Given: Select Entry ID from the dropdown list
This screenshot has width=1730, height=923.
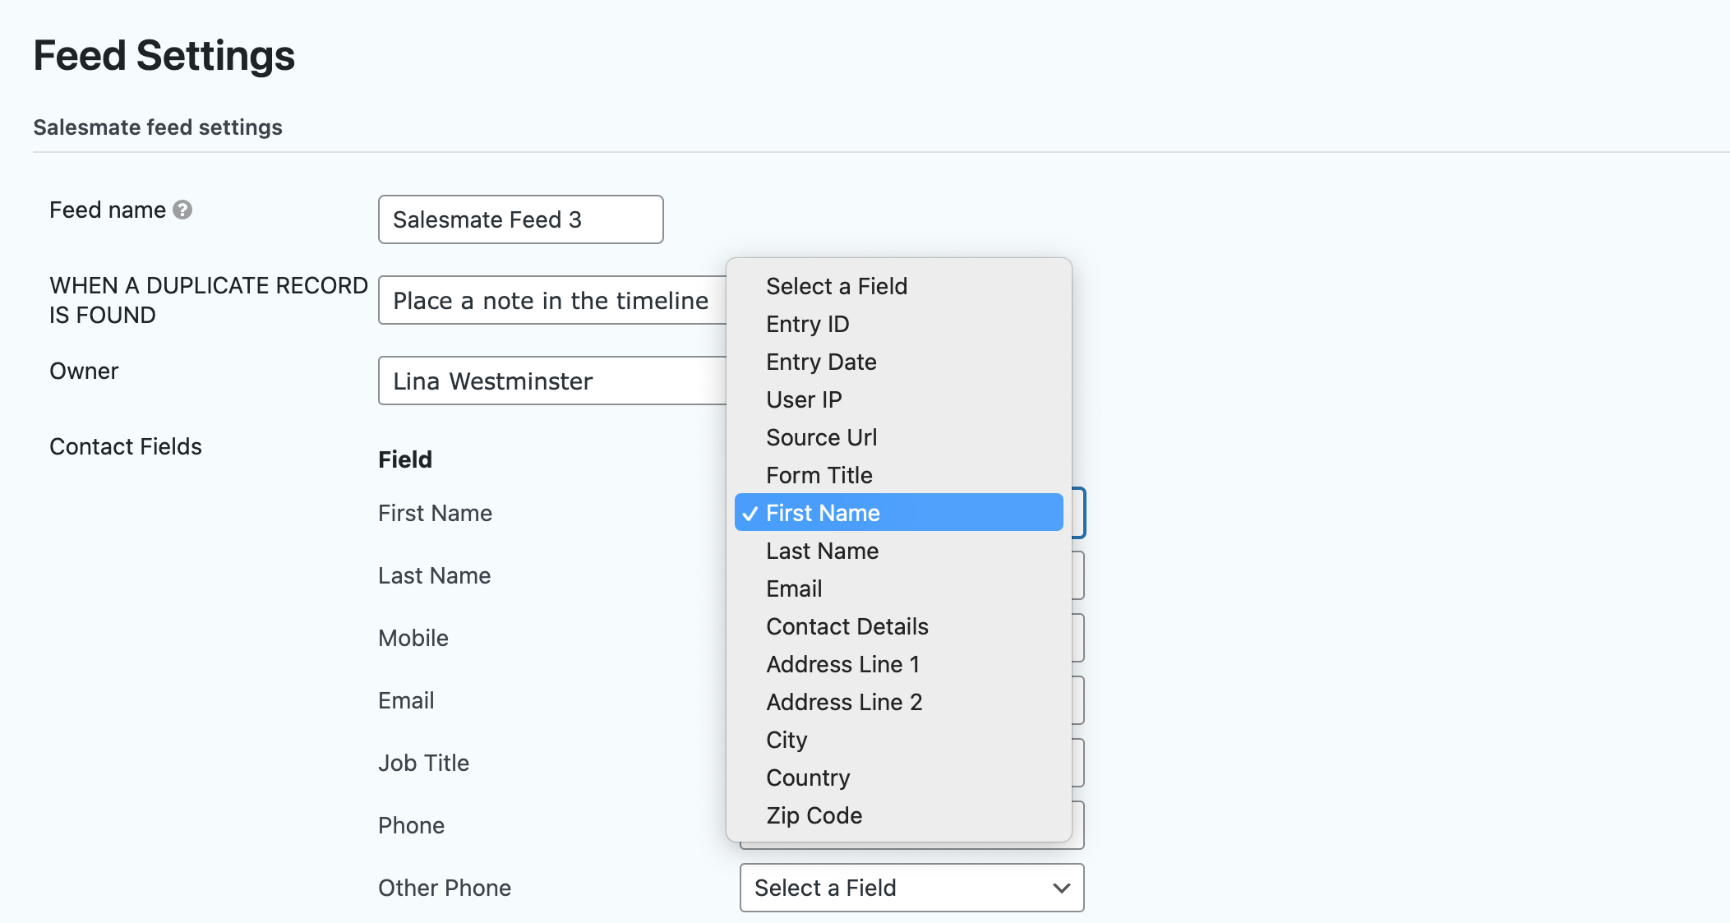Looking at the screenshot, I should pos(898,324).
